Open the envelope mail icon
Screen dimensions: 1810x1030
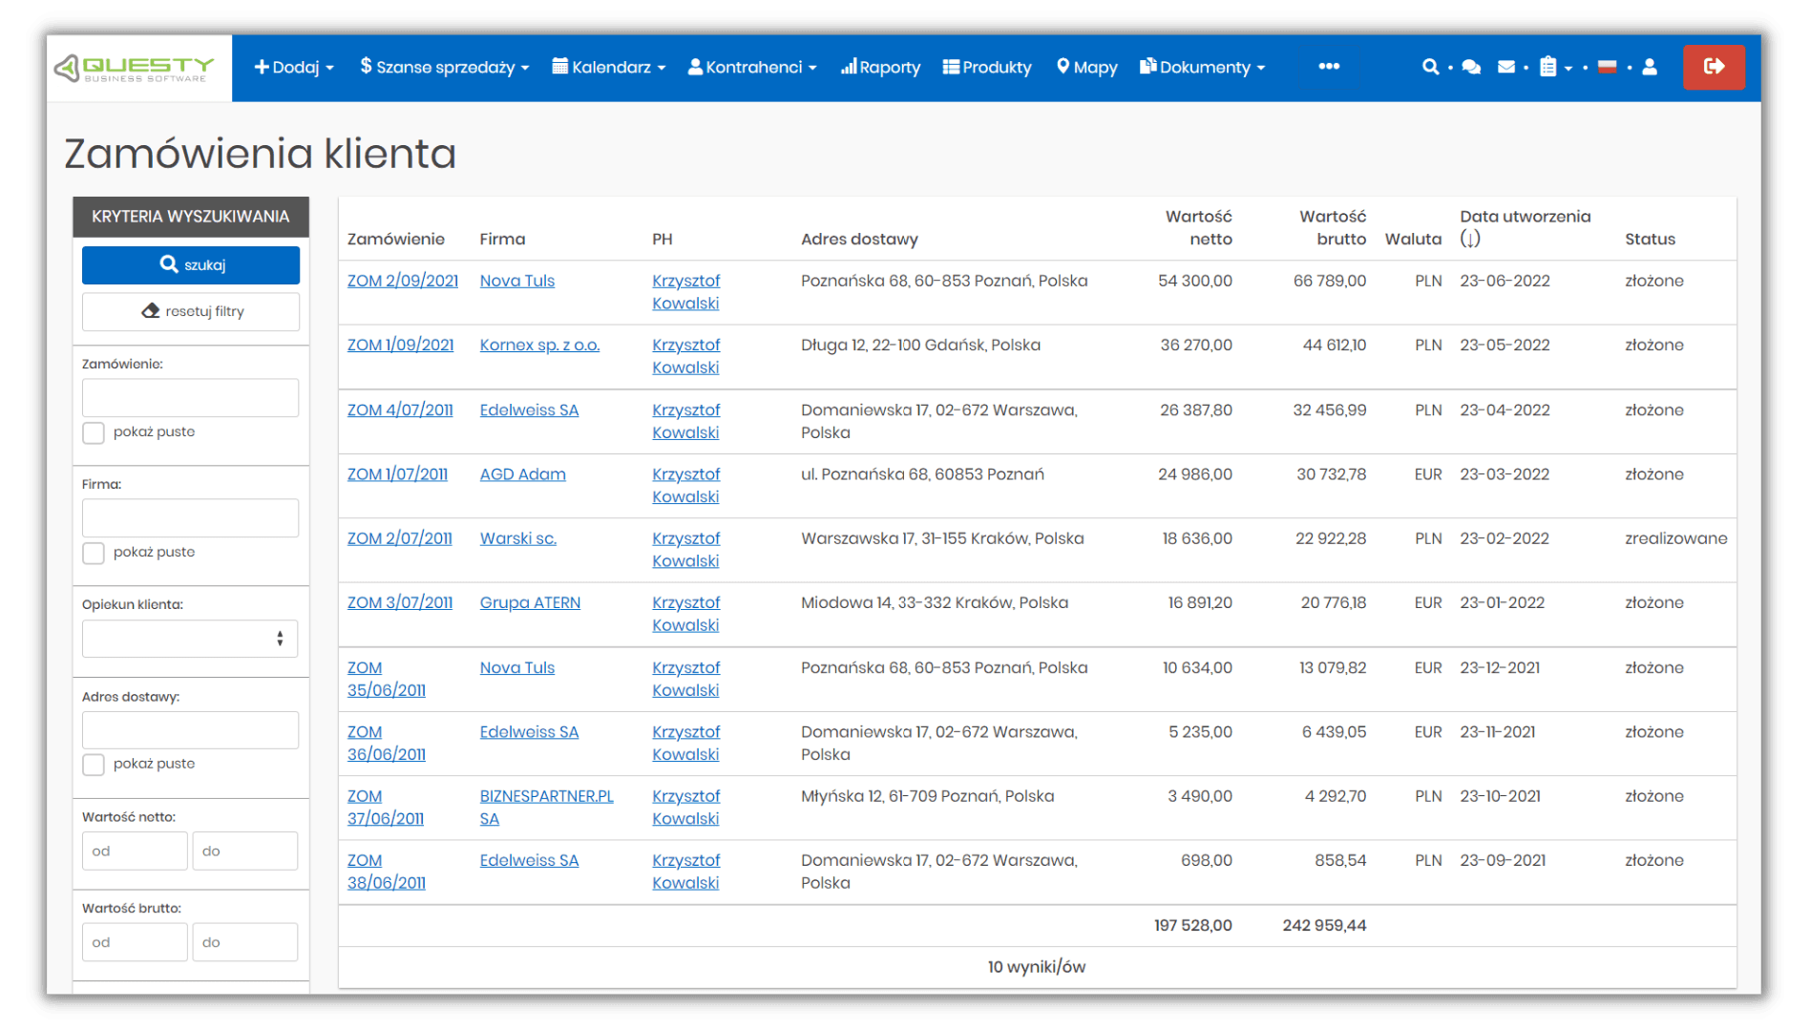point(1506,67)
